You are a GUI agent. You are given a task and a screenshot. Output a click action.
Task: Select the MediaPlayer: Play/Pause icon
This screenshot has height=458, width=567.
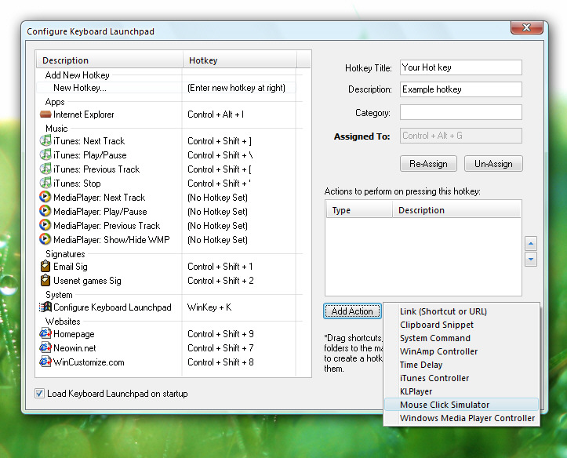(45, 212)
